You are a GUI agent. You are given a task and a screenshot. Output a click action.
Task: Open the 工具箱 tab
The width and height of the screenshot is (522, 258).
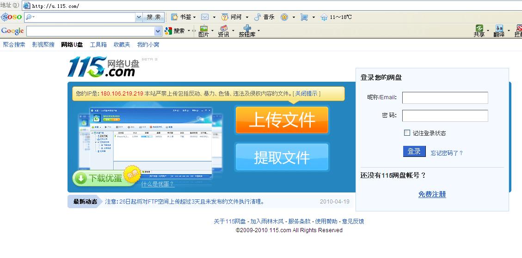coord(98,45)
